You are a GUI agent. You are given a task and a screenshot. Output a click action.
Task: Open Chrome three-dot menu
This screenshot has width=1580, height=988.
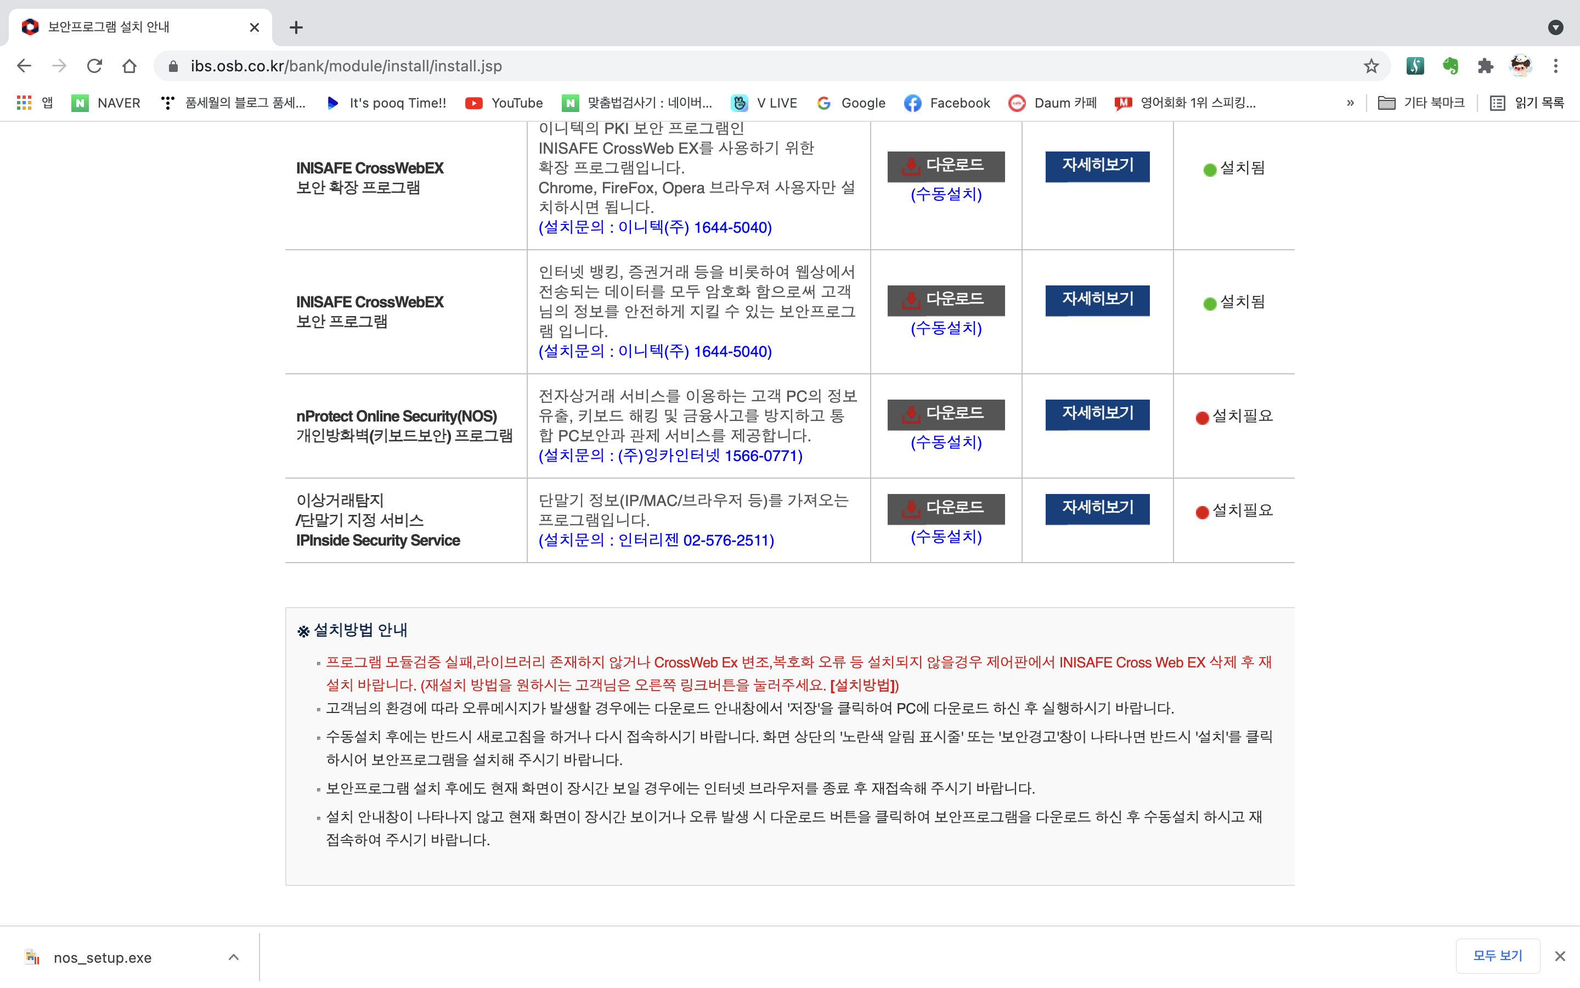coord(1555,66)
